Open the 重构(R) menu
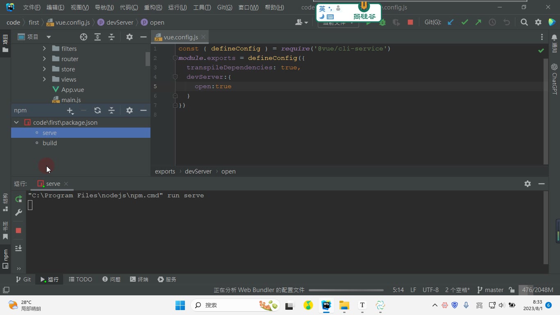Image resolution: width=560 pixels, height=315 pixels. (x=153, y=7)
